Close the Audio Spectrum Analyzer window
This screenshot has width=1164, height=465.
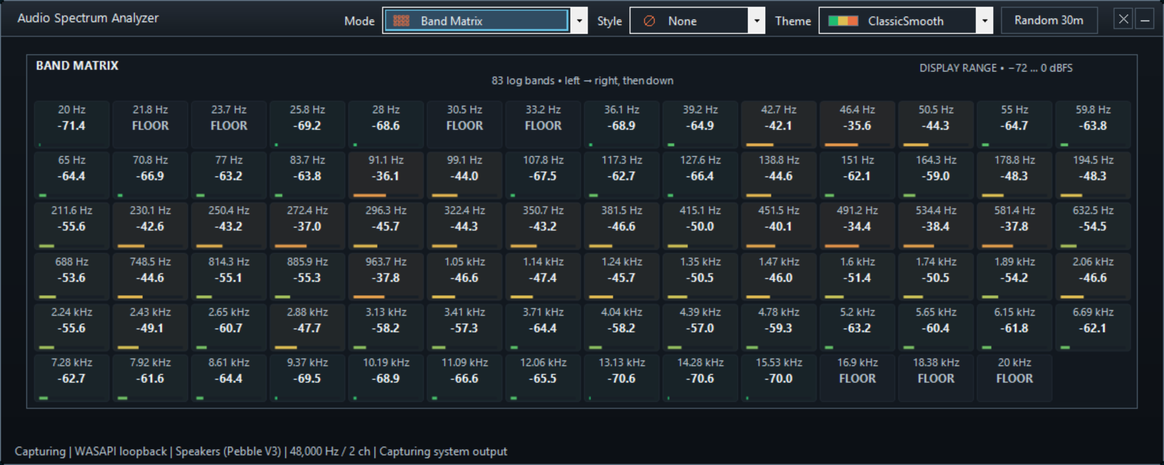[x=1123, y=19]
